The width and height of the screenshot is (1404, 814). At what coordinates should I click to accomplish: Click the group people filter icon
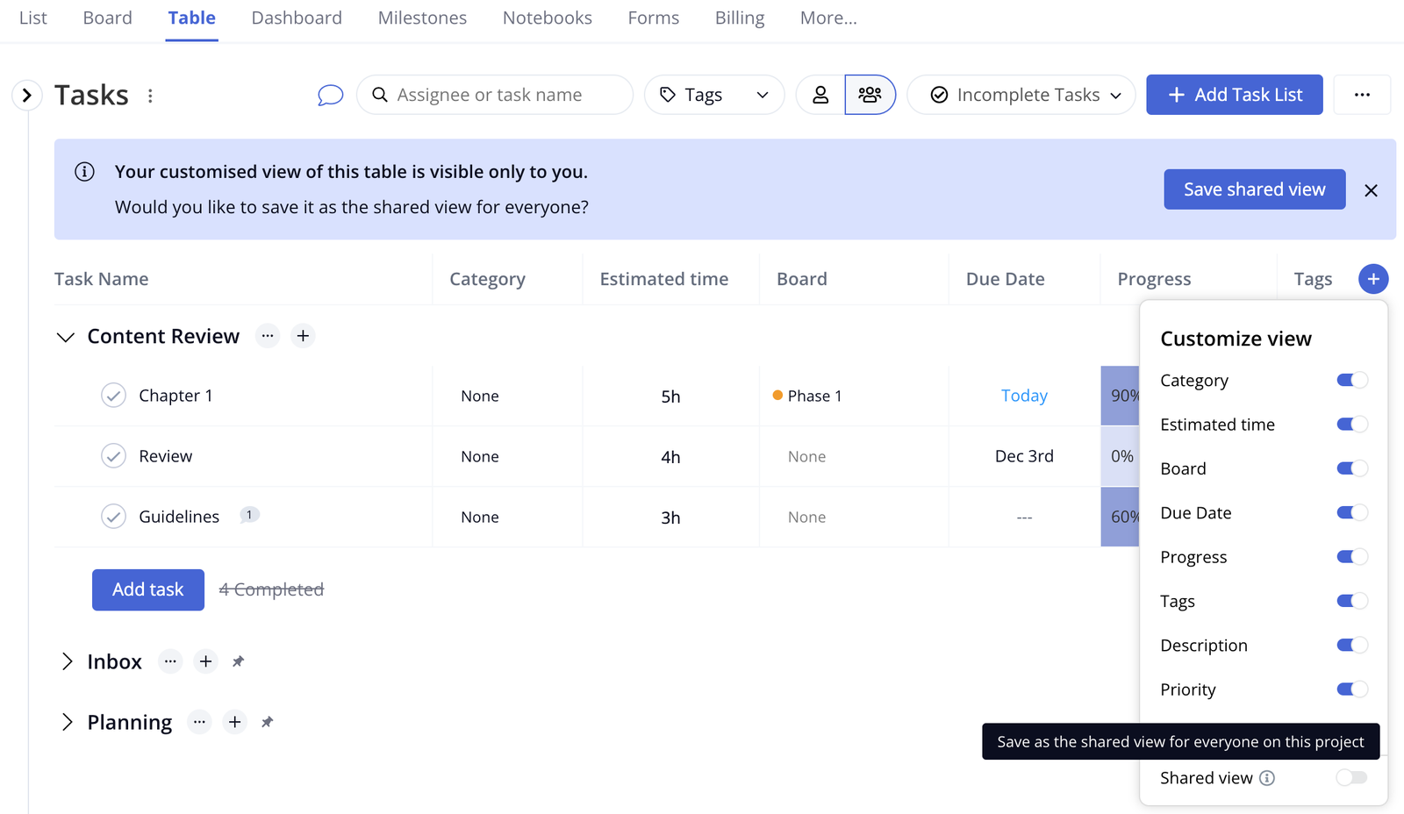(870, 95)
